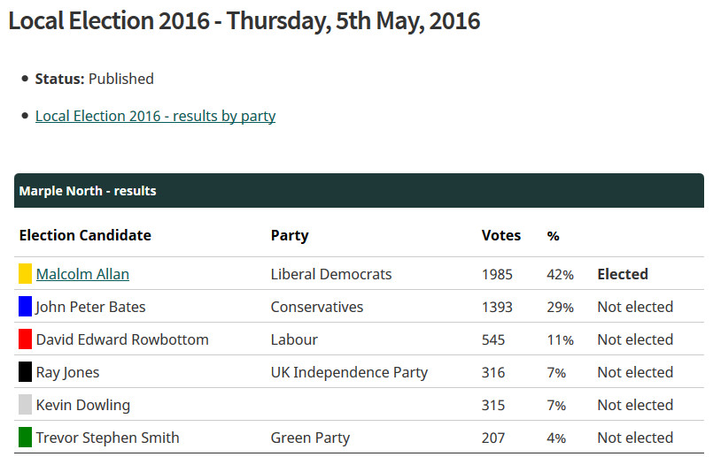Screen dimensions: 713x457
Task: Open Local Election 2016 results by party
Action: tap(156, 116)
